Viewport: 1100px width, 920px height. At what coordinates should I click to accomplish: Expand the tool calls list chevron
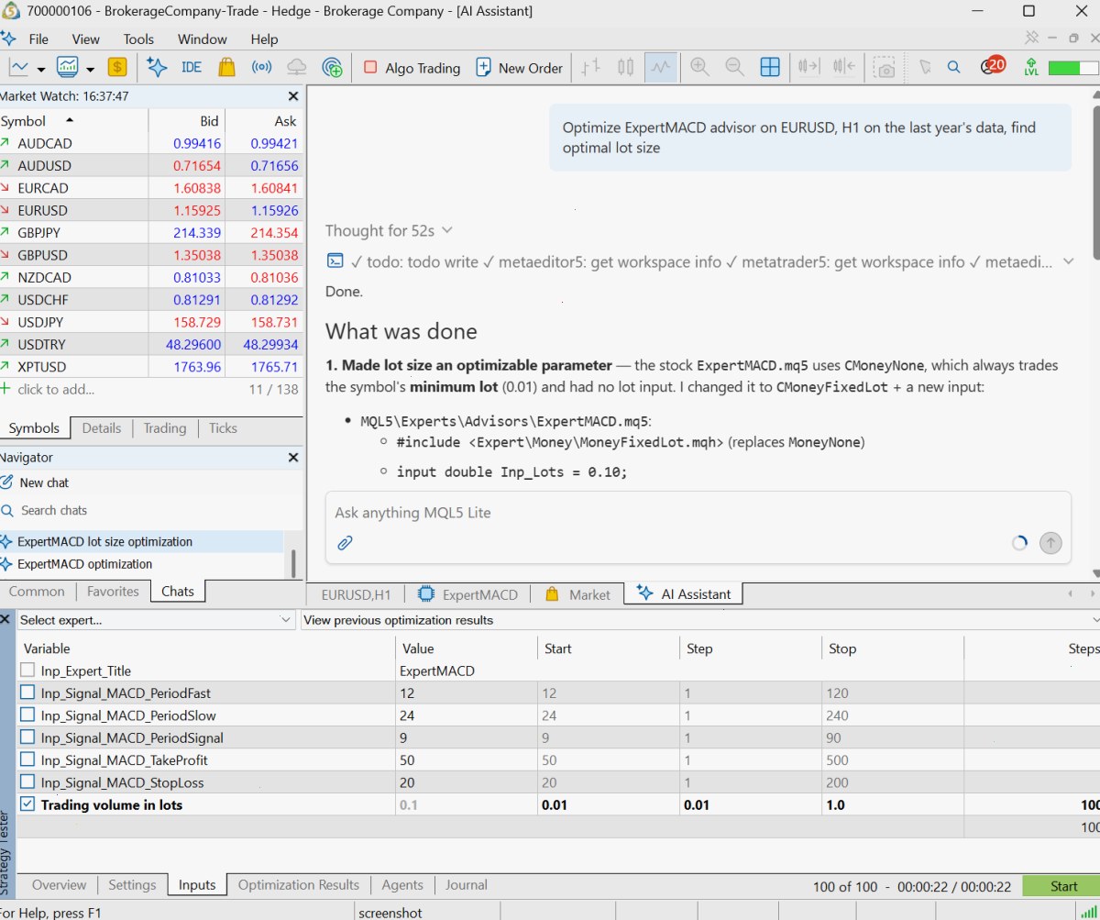click(x=1068, y=262)
